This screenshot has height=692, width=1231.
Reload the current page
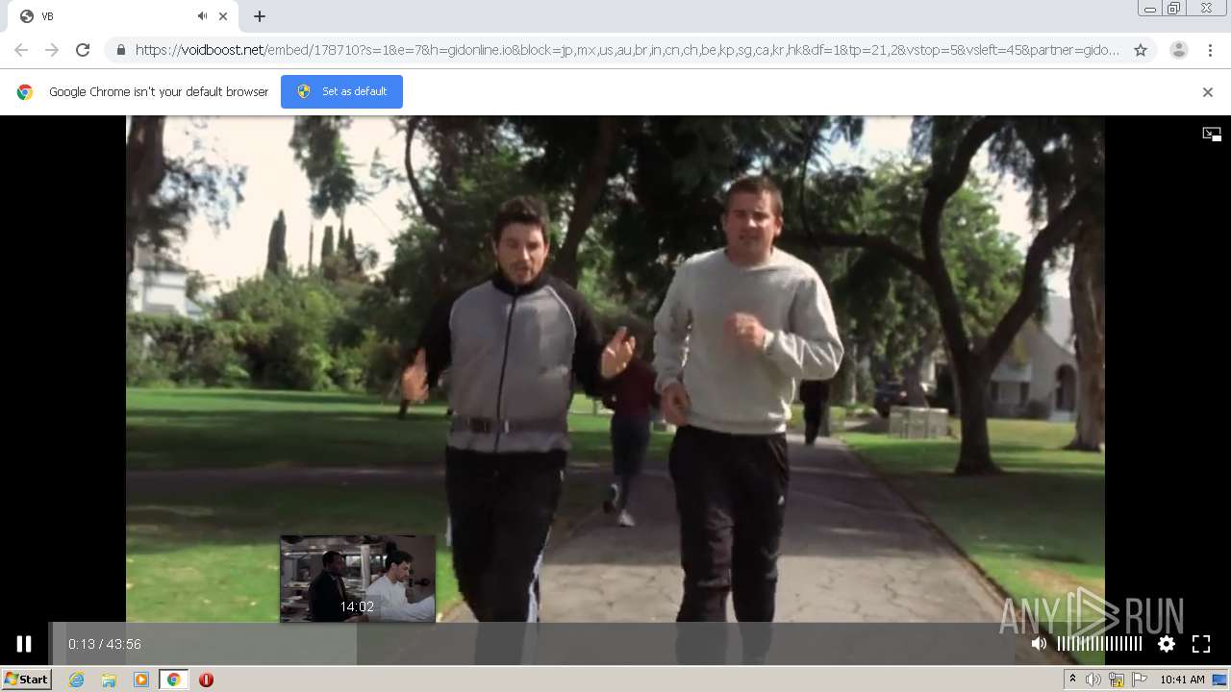tap(83, 50)
